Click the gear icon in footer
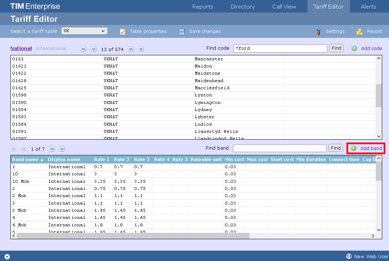This screenshot has width=389, height=261. click(7, 256)
